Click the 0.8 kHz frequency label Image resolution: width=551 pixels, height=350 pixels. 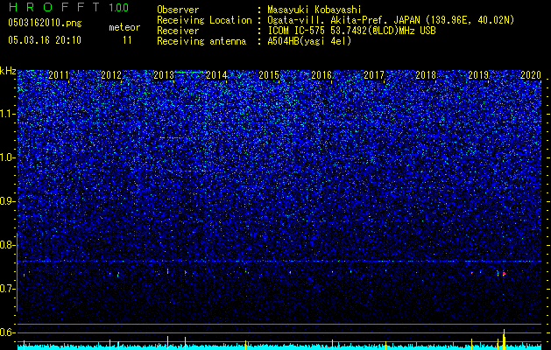tap(8, 245)
